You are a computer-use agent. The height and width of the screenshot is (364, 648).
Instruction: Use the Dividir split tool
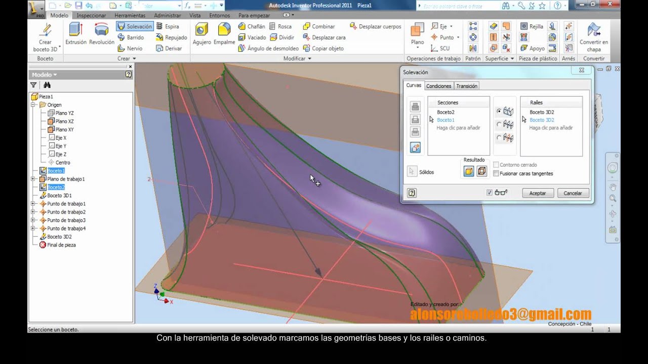pos(281,37)
